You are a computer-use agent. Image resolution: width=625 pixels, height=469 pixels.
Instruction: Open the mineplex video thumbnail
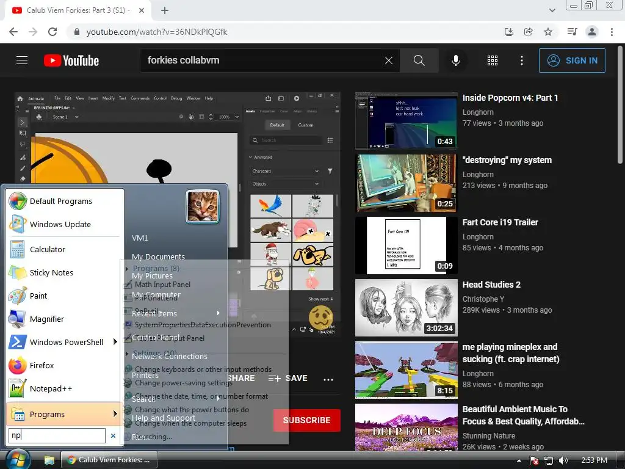(x=406, y=369)
